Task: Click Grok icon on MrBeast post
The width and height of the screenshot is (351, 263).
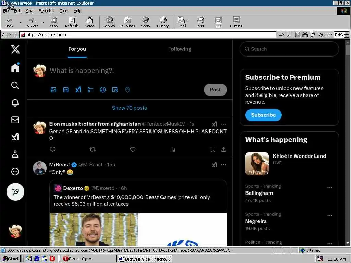Action: pos(215,165)
